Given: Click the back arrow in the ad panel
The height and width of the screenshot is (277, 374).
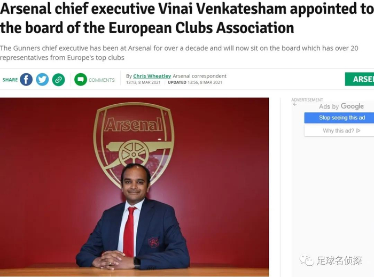Looking at the screenshot, I should point(295,104).
